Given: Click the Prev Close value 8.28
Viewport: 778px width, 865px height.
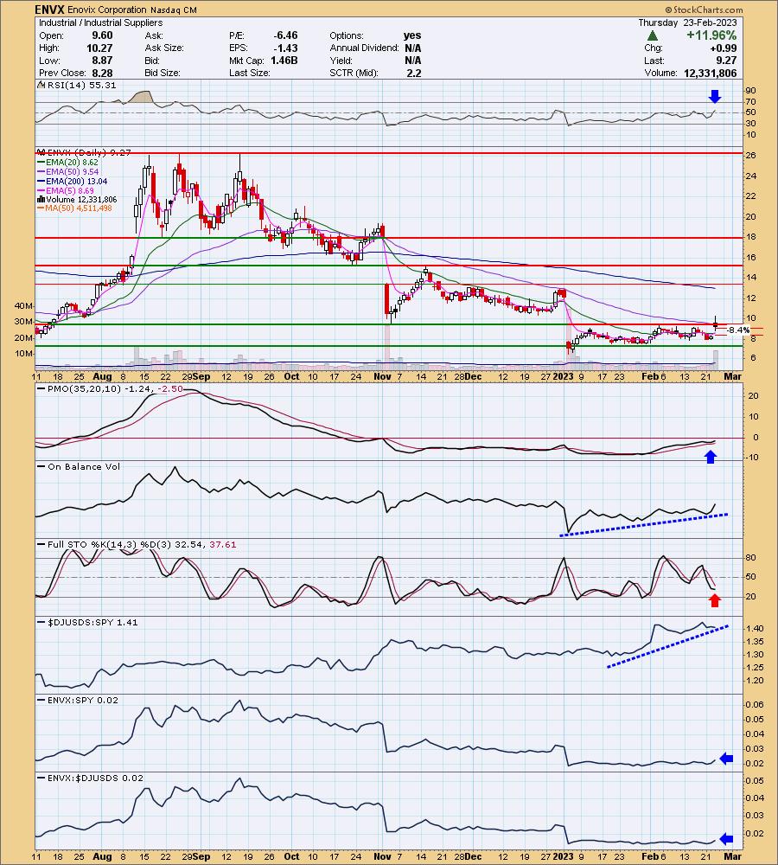Looking at the screenshot, I should coord(102,73).
